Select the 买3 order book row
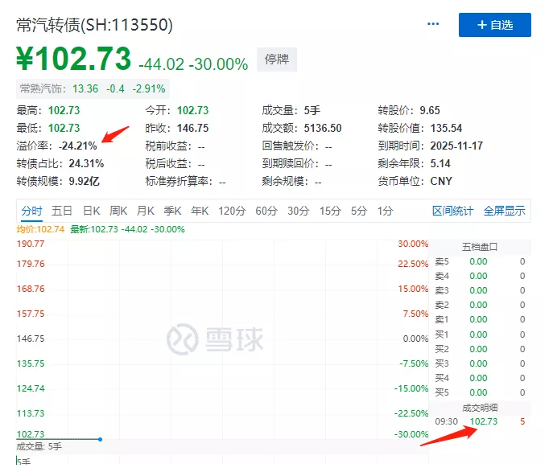This screenshot has width=553, height=468. coord(480,363)
